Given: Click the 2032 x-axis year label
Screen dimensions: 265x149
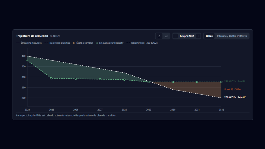Looking at the screenshot, I should click(x=221, y=110).
